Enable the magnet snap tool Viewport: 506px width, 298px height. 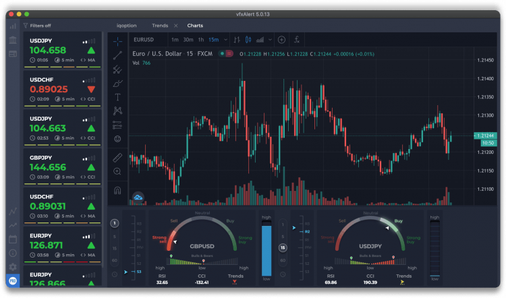tap(117, 189)
